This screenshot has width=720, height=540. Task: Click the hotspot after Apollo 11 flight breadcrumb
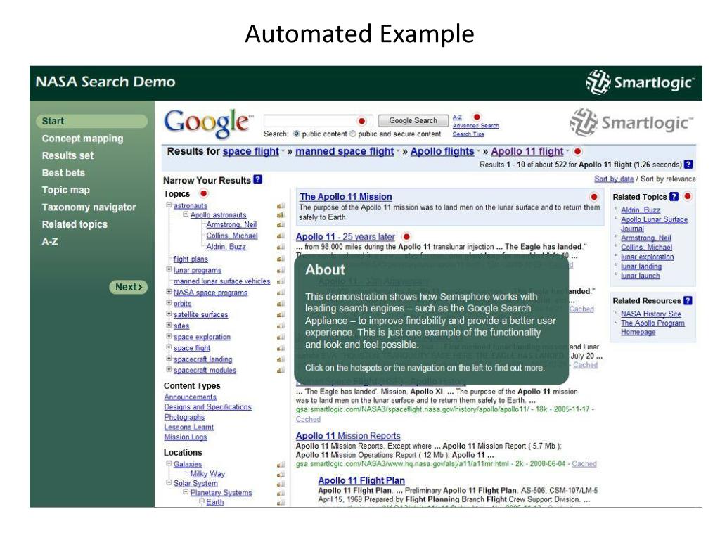pos(578,151)
